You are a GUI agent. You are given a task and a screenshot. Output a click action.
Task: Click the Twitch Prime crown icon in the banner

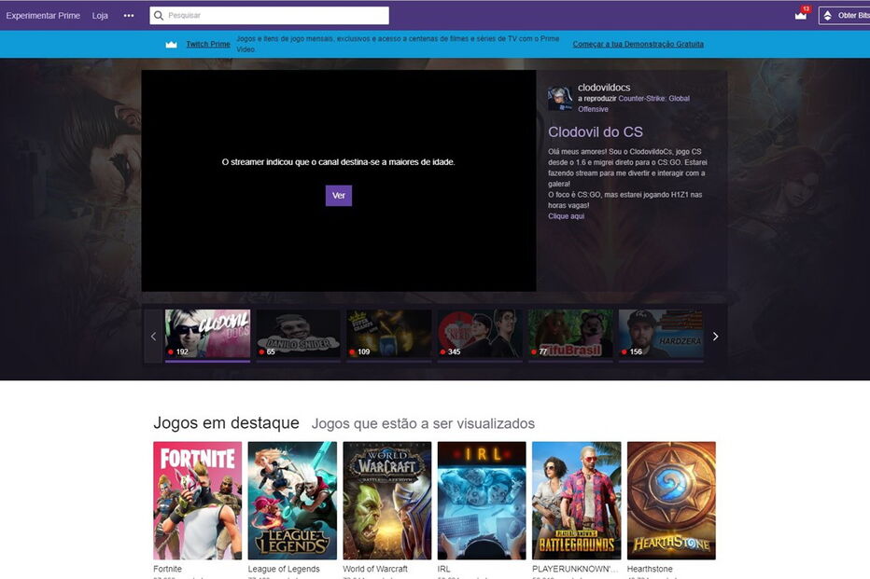click(x=172, y=44)
